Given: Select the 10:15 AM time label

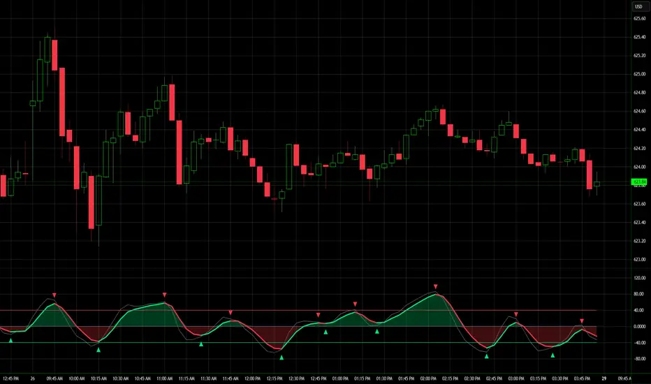Looking at the screenshot, I should [x=98, y=378].
